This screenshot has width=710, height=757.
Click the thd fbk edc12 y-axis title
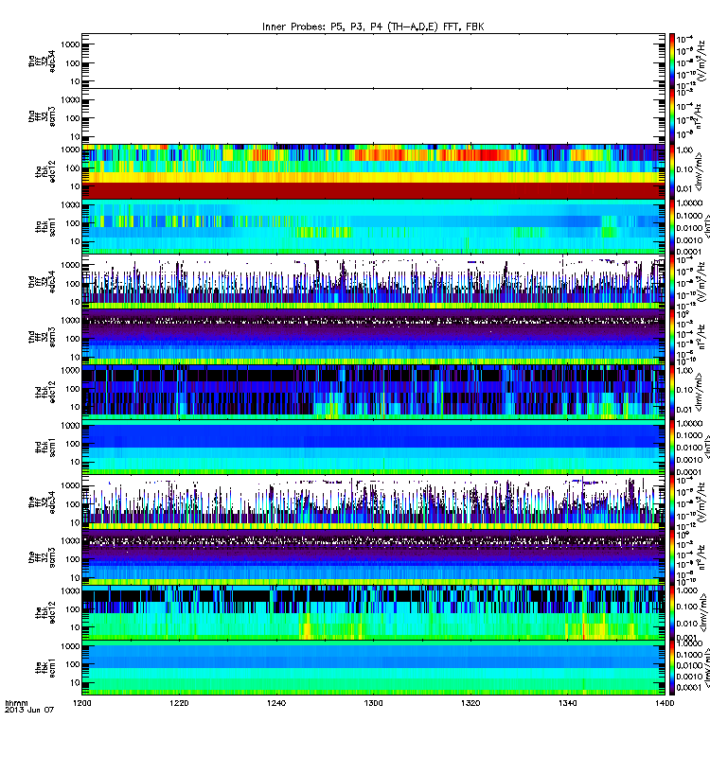pos(45,392)
